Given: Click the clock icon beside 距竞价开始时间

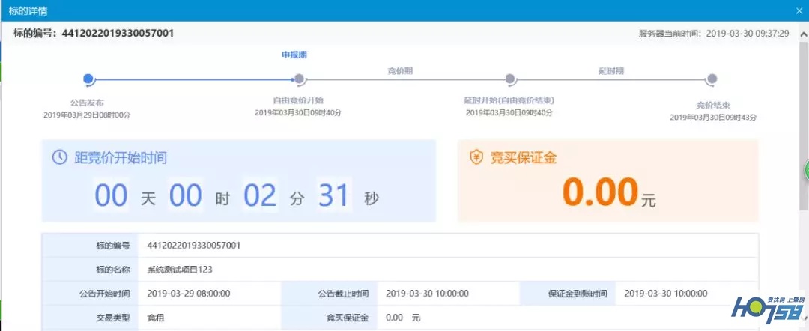Looking at the screenshot, I should pos(60,157).
